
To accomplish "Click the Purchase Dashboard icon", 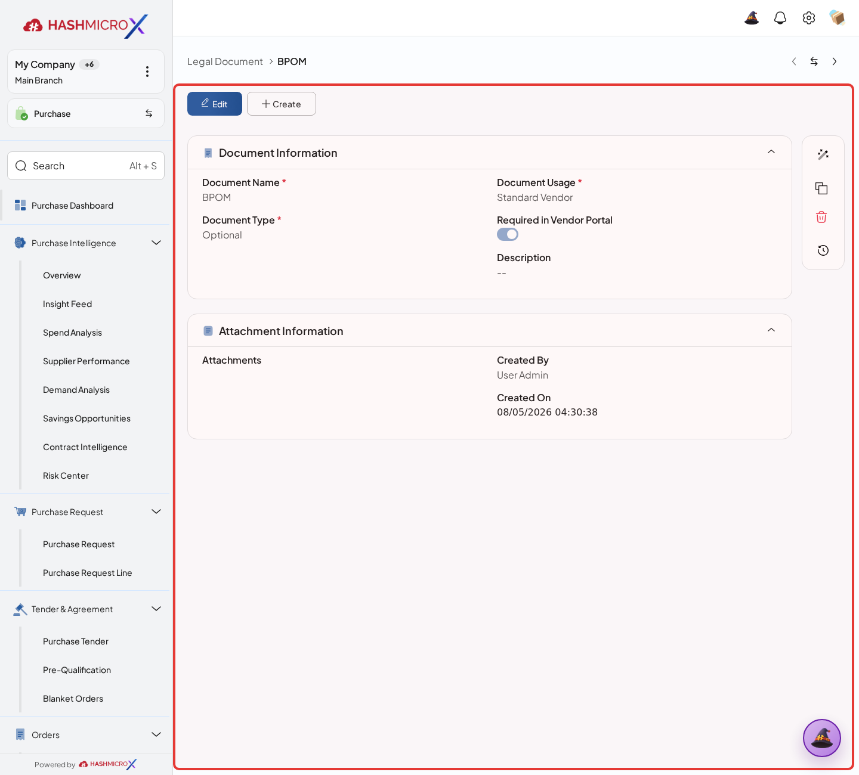I will [x=20, y=205].
